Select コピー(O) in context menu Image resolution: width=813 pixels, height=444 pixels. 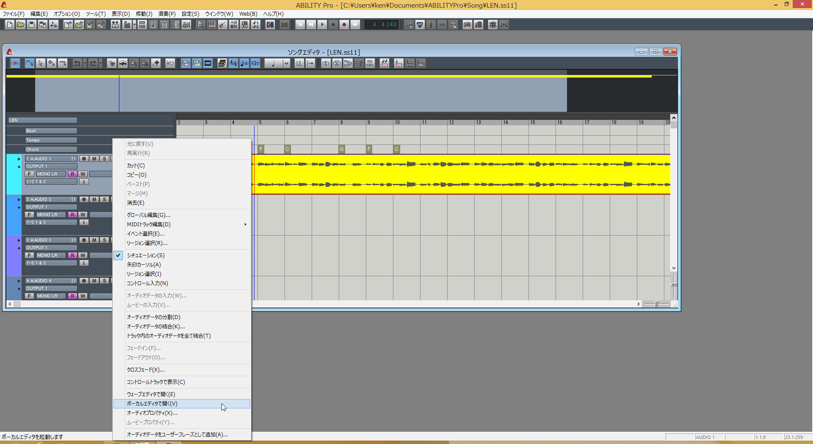click(x=182, y=175)
